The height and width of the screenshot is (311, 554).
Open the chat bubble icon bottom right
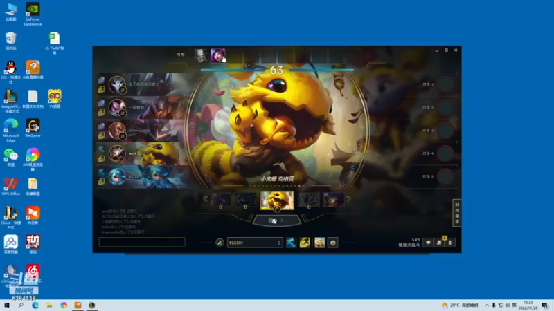[x=428, y=243]
